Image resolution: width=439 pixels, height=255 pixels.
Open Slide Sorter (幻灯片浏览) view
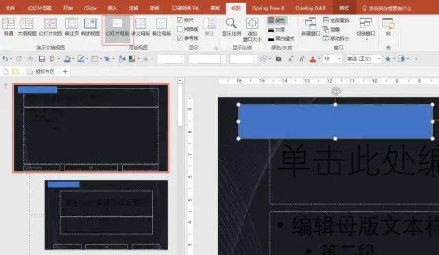pos(50,27)
